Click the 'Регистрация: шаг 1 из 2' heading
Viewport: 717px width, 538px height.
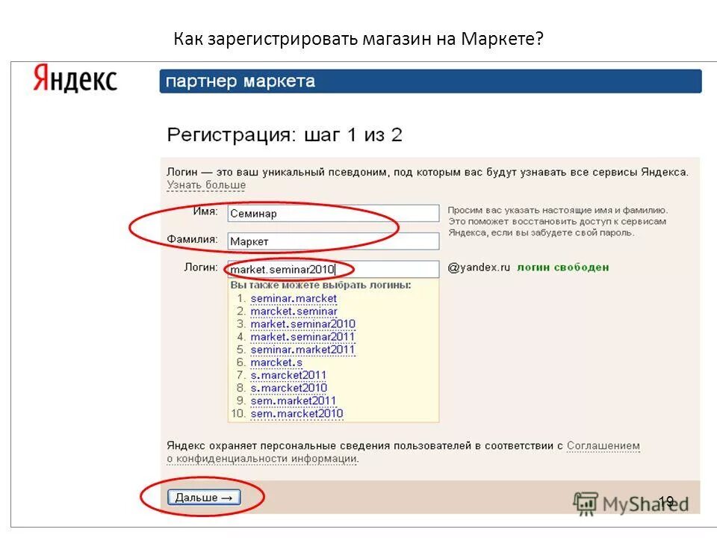pos(285,135)
